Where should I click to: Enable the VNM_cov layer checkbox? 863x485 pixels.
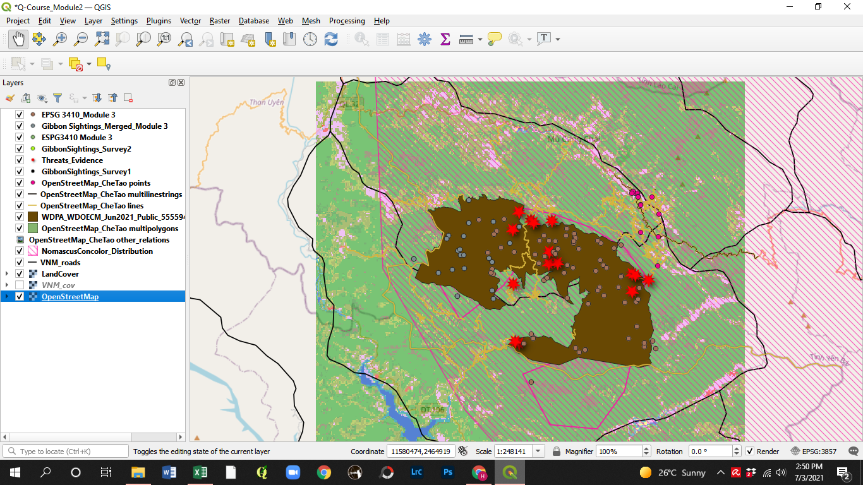pyautogui.click(x=19, y=285)
